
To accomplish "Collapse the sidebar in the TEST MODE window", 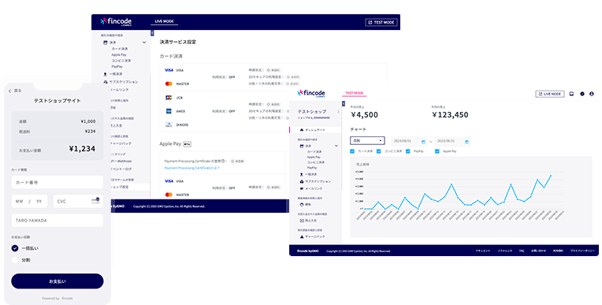I will [344, 104].
